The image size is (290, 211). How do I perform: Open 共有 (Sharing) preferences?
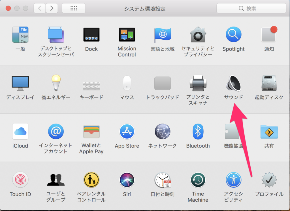269,132
